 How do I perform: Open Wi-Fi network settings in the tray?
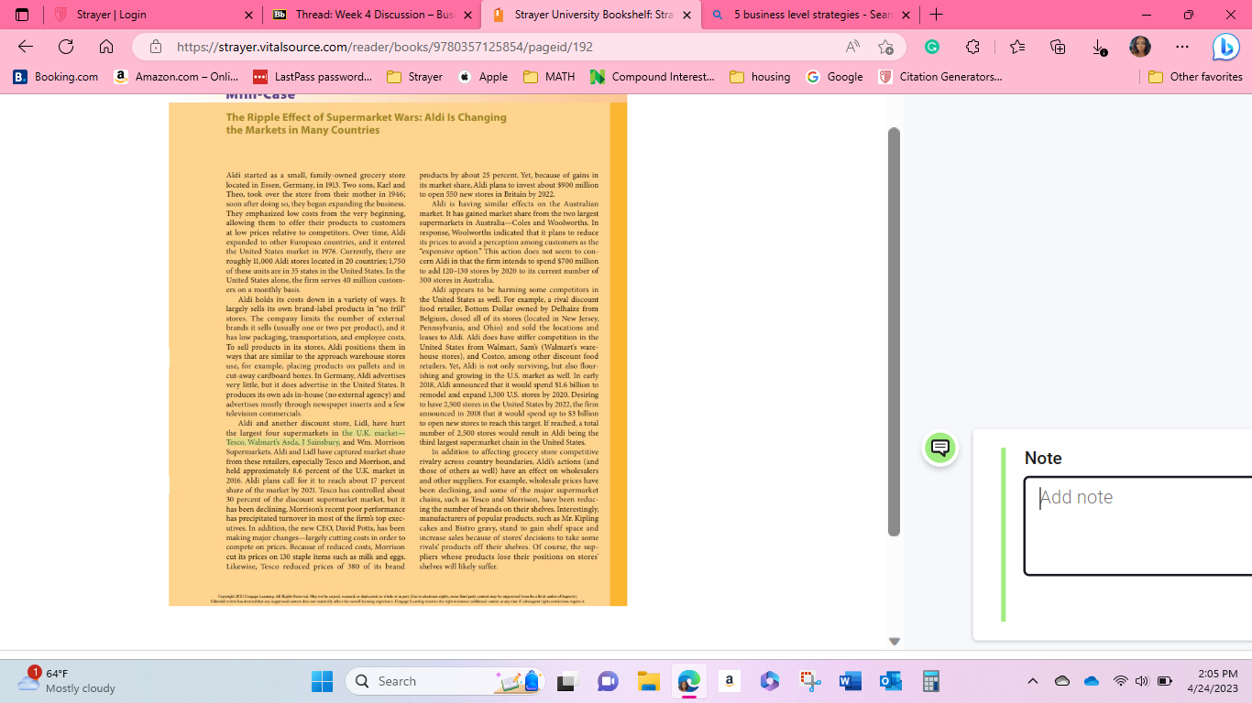(x=1120, y=681)
